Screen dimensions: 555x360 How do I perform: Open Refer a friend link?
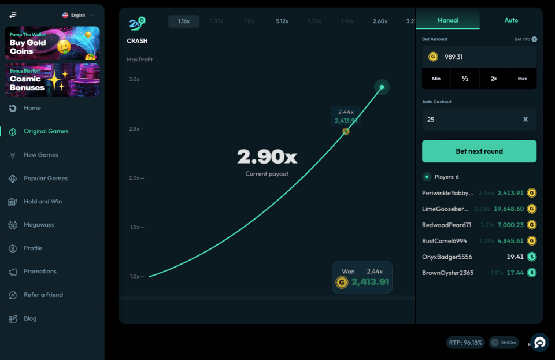[x=43, y=295]
